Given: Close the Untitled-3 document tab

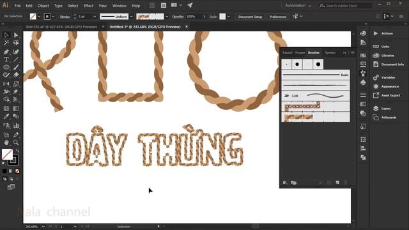Looking at the screenshot, I should point(187,27).
